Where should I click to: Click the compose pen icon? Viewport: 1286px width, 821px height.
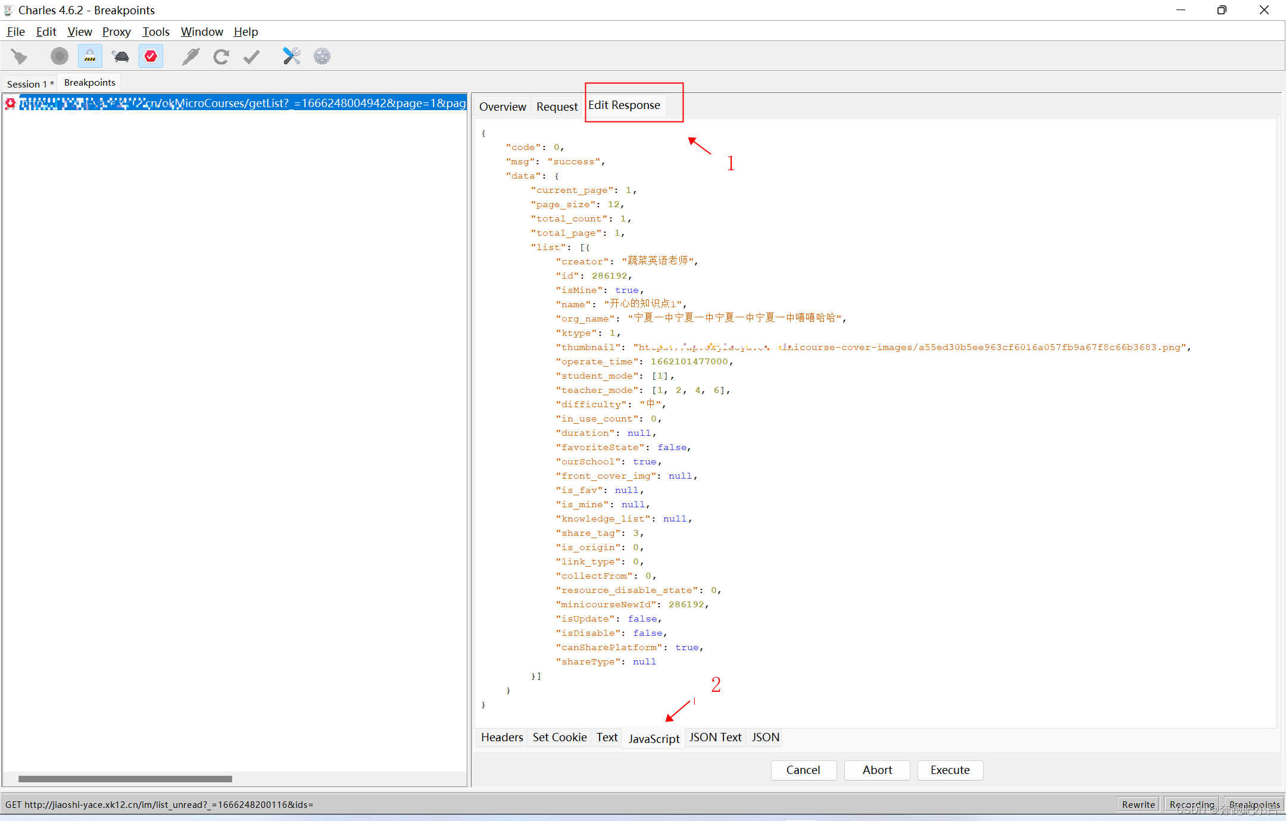coord(191,57)
